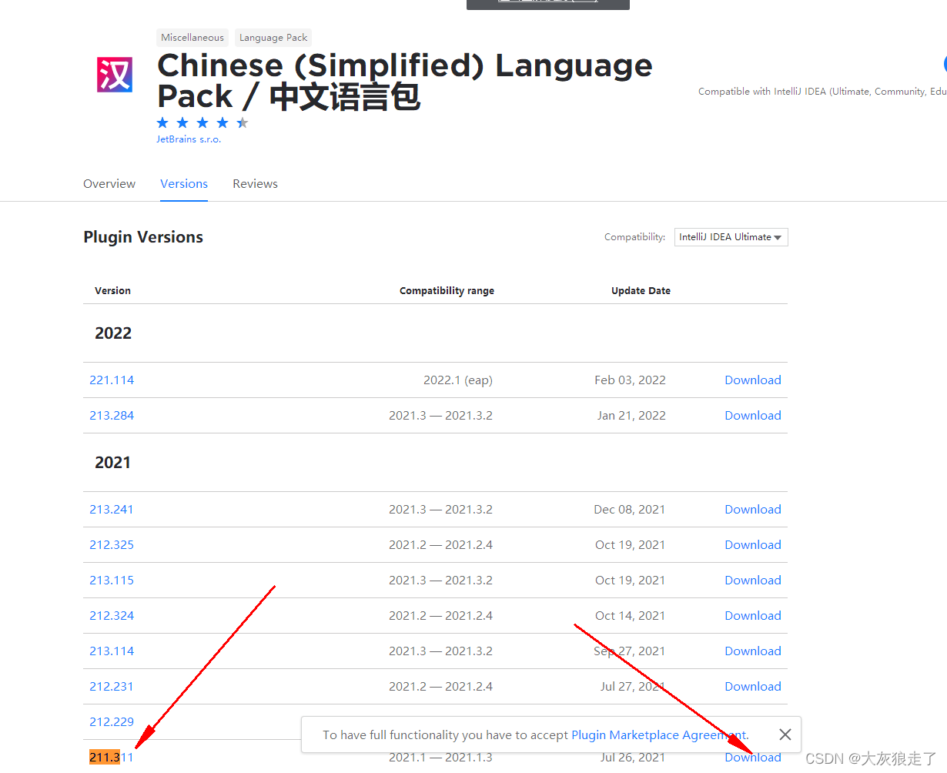Open version 213.241 link
This screenshot has width=947, height=773.
[x=112, y=510]
